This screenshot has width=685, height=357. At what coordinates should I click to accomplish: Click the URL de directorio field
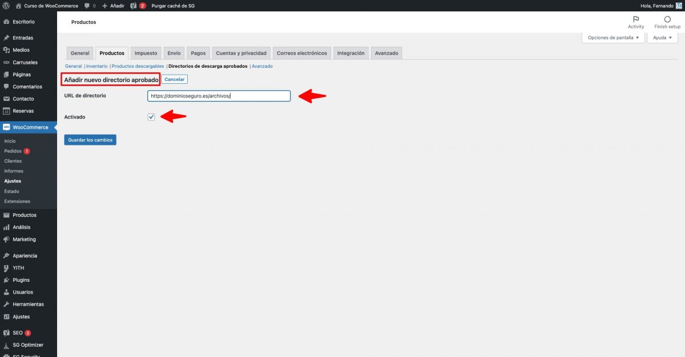pyautogui.click(x=219, y=96)
